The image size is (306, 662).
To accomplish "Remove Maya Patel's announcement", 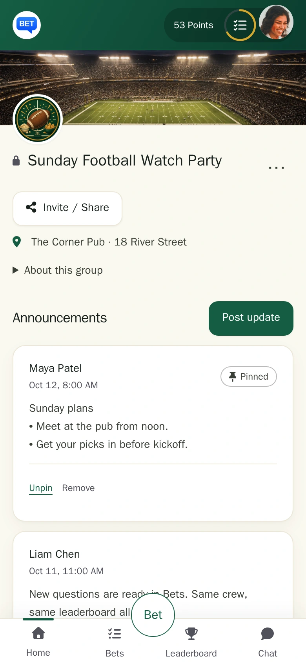I will coord(78,488).
